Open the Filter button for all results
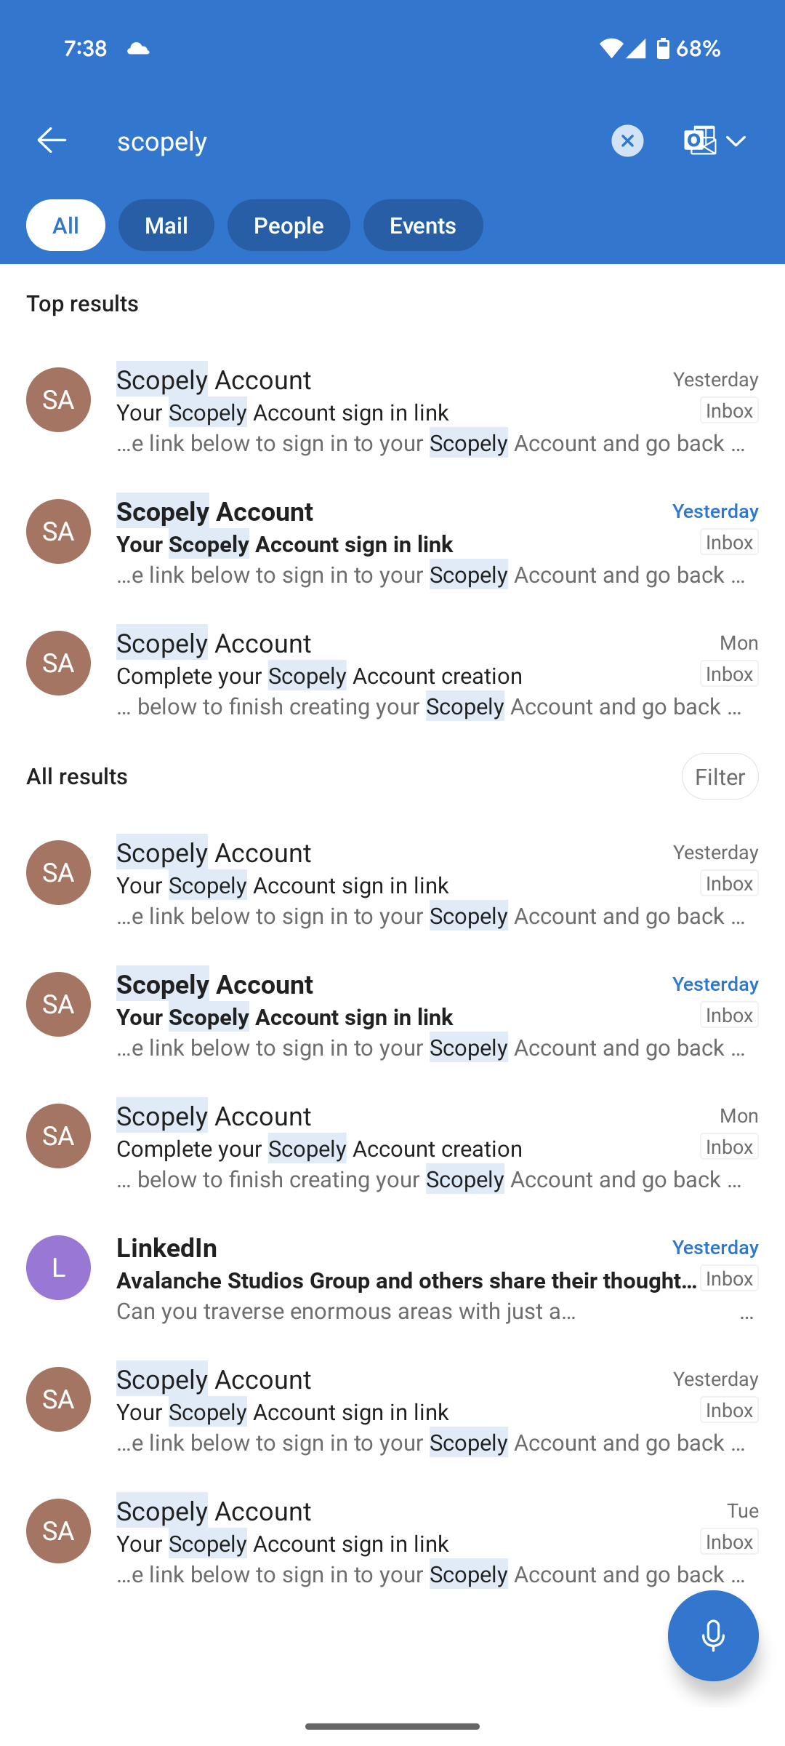This screenshot has height=1746, width=785. pos(720,776)
